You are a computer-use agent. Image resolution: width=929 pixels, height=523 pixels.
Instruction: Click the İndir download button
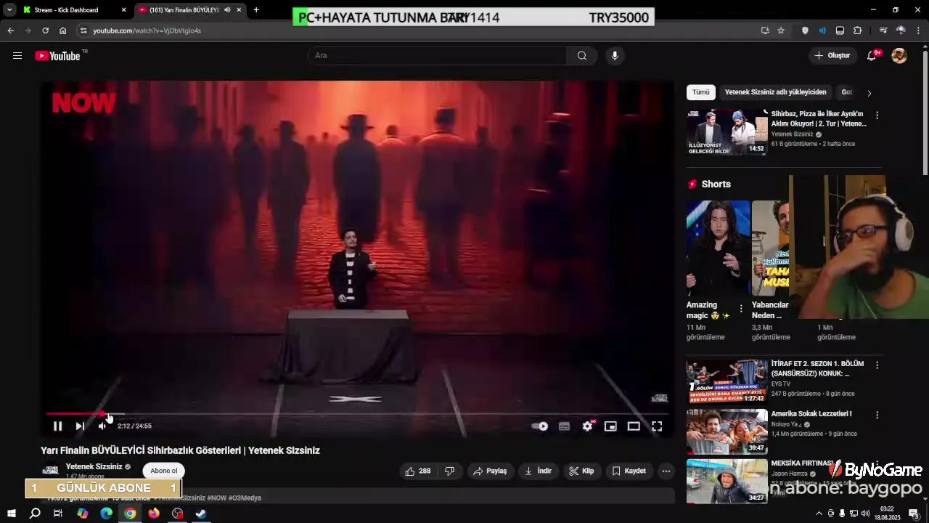click(x=539, y=471)
